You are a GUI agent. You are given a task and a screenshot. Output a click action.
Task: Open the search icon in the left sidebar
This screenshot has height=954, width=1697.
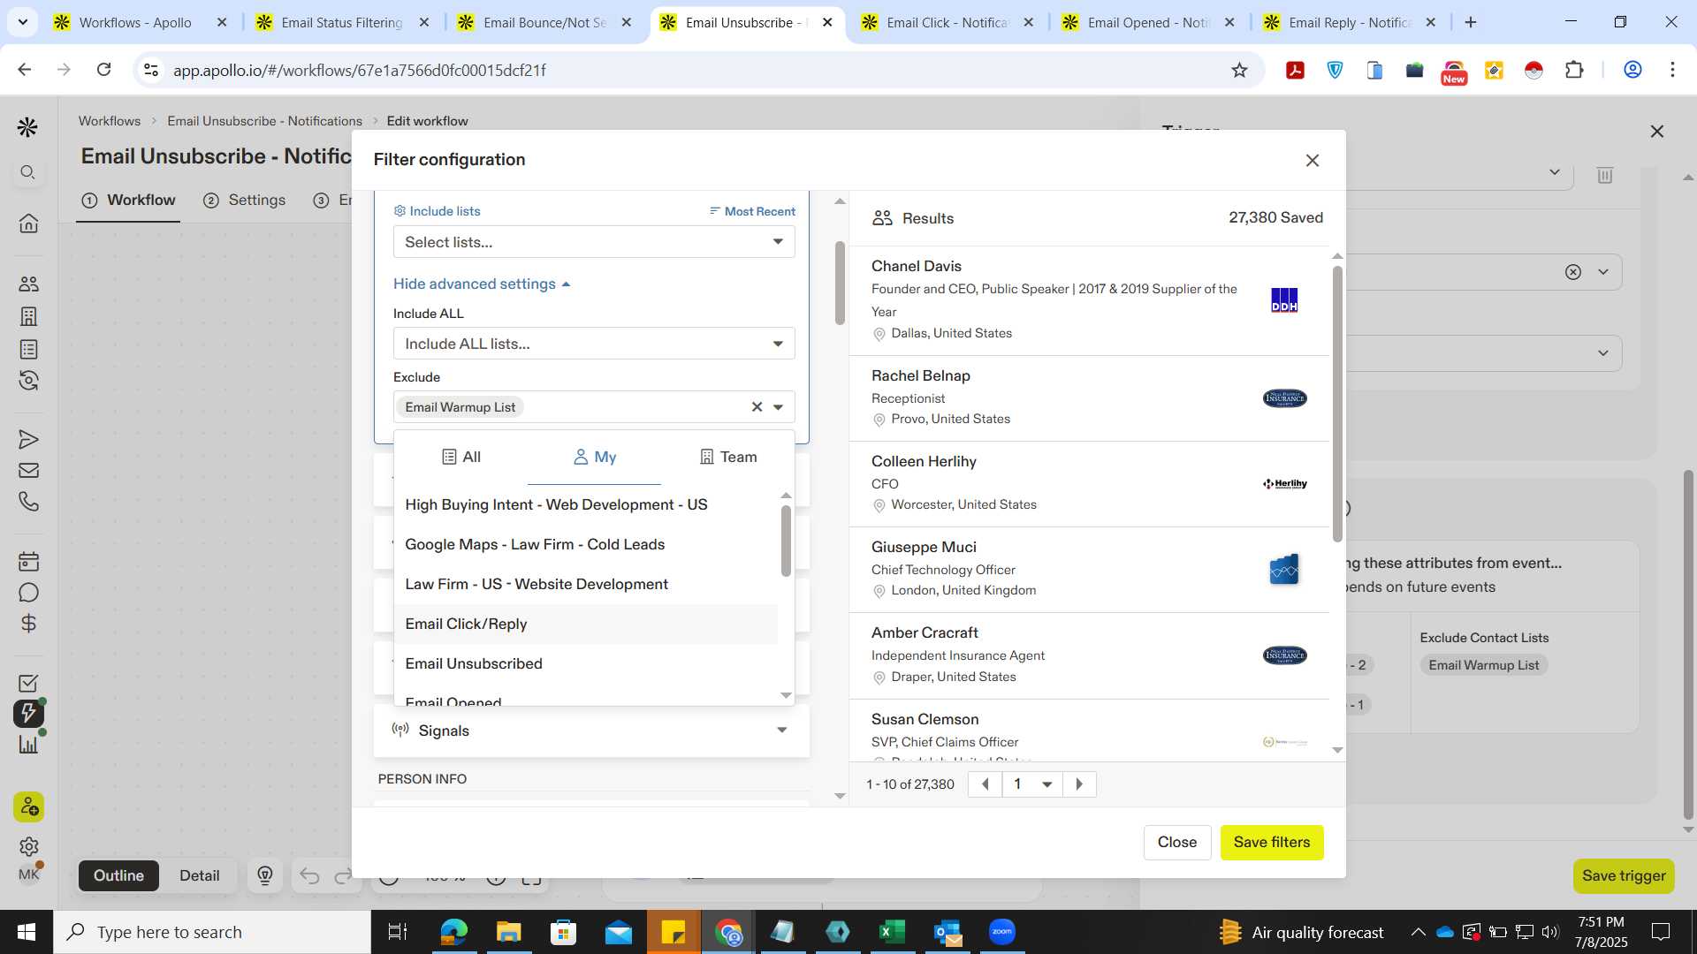pos(28,172)
